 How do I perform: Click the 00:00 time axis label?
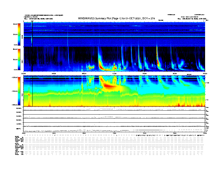[x=24, y=73]
